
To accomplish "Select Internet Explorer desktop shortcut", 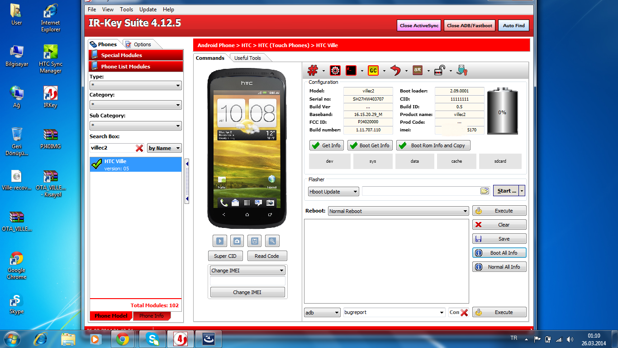I will coord(51,18).
